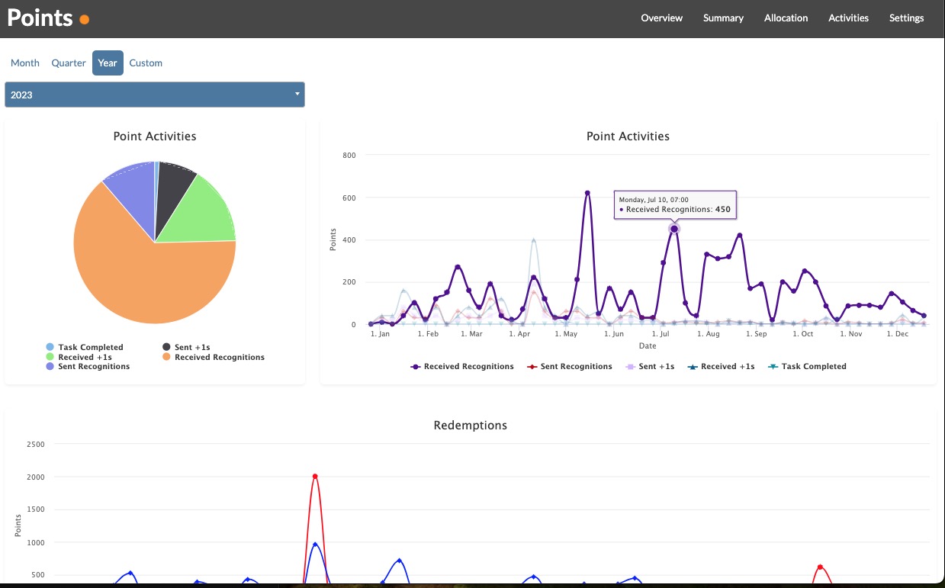Click the 2000-point red peak in Redemptions chart

pyautogui.click(x=315, y=477)
